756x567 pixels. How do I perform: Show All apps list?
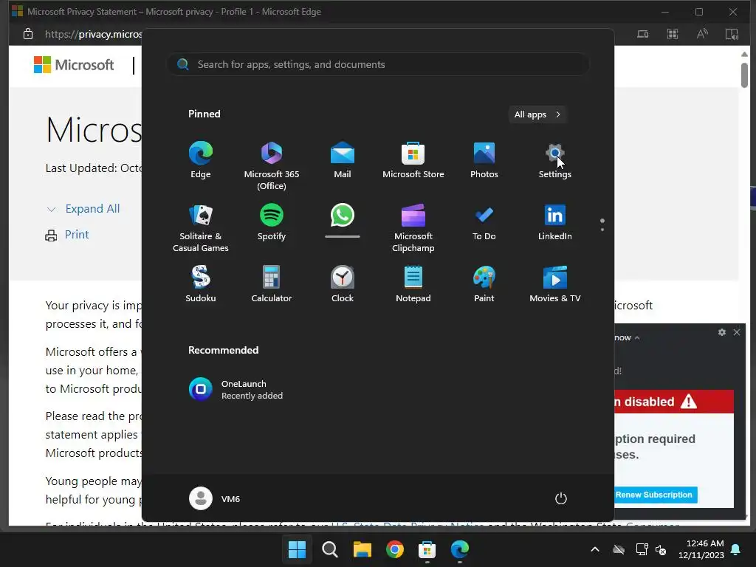pos(537,114)
